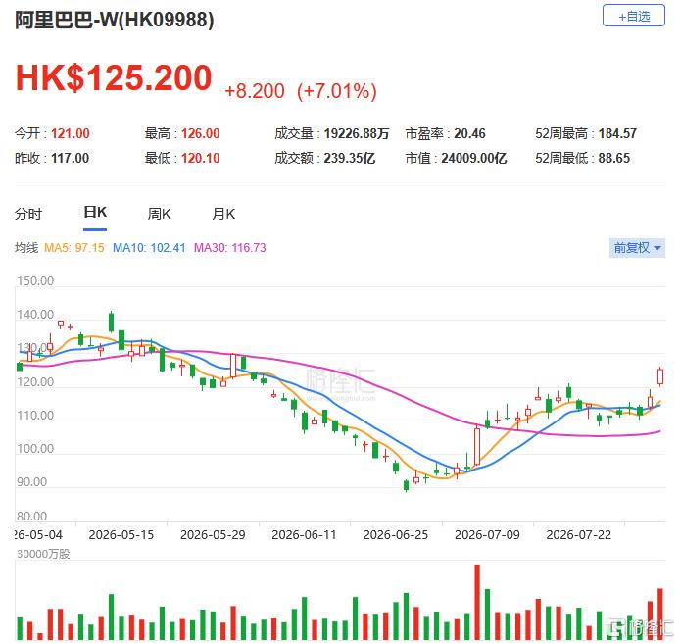Click the lowest green candlestick near 90
Screen dimensions: 680x644
click(406, 485)
